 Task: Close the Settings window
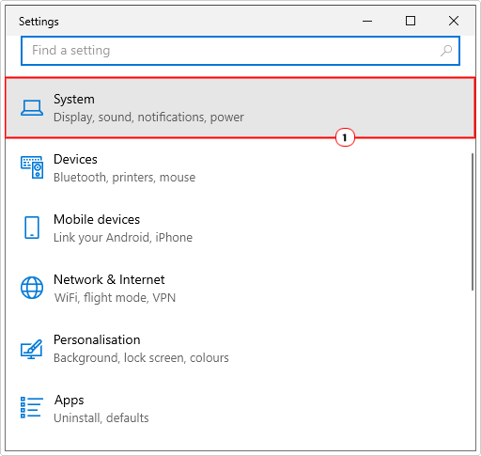tap(454, 21)
